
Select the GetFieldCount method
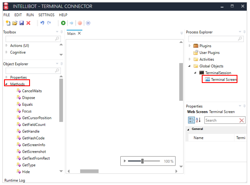[34, 125]
